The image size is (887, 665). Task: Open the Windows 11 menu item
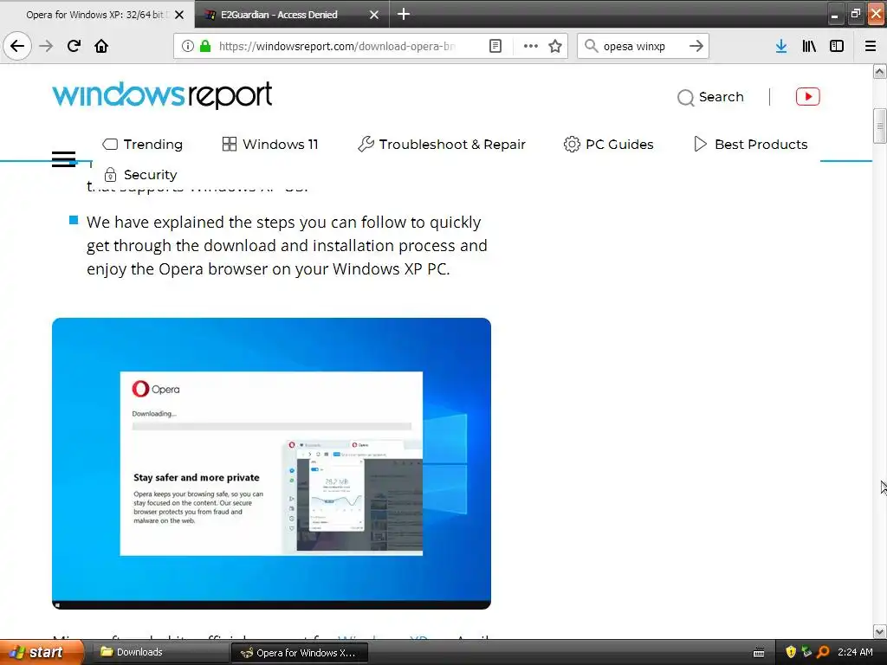(x=270, y=145)
